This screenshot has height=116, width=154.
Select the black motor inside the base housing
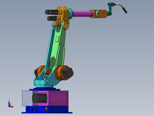point(39,98)
